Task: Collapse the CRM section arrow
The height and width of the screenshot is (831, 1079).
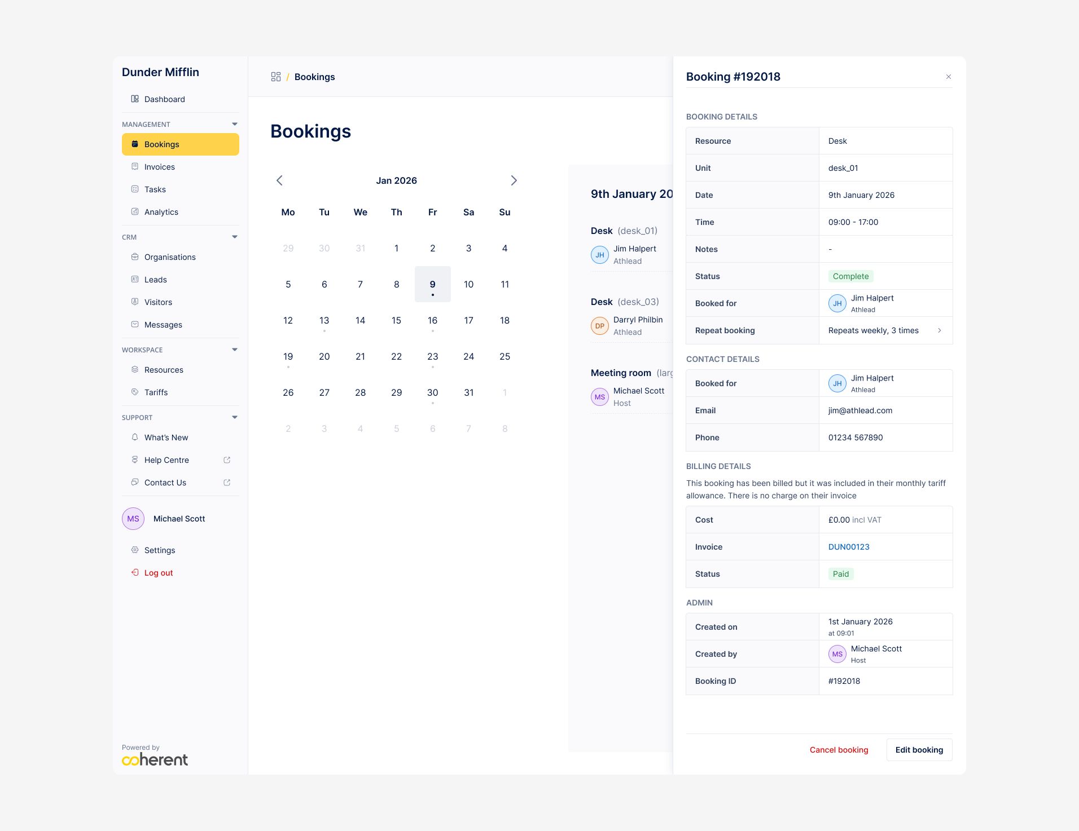Action: coord(235,237)
